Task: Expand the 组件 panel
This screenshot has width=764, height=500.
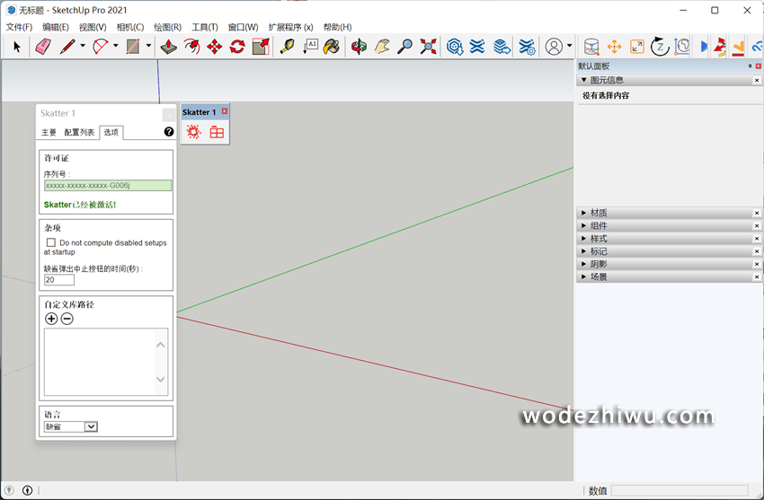Action: click(x=583, y=225)
